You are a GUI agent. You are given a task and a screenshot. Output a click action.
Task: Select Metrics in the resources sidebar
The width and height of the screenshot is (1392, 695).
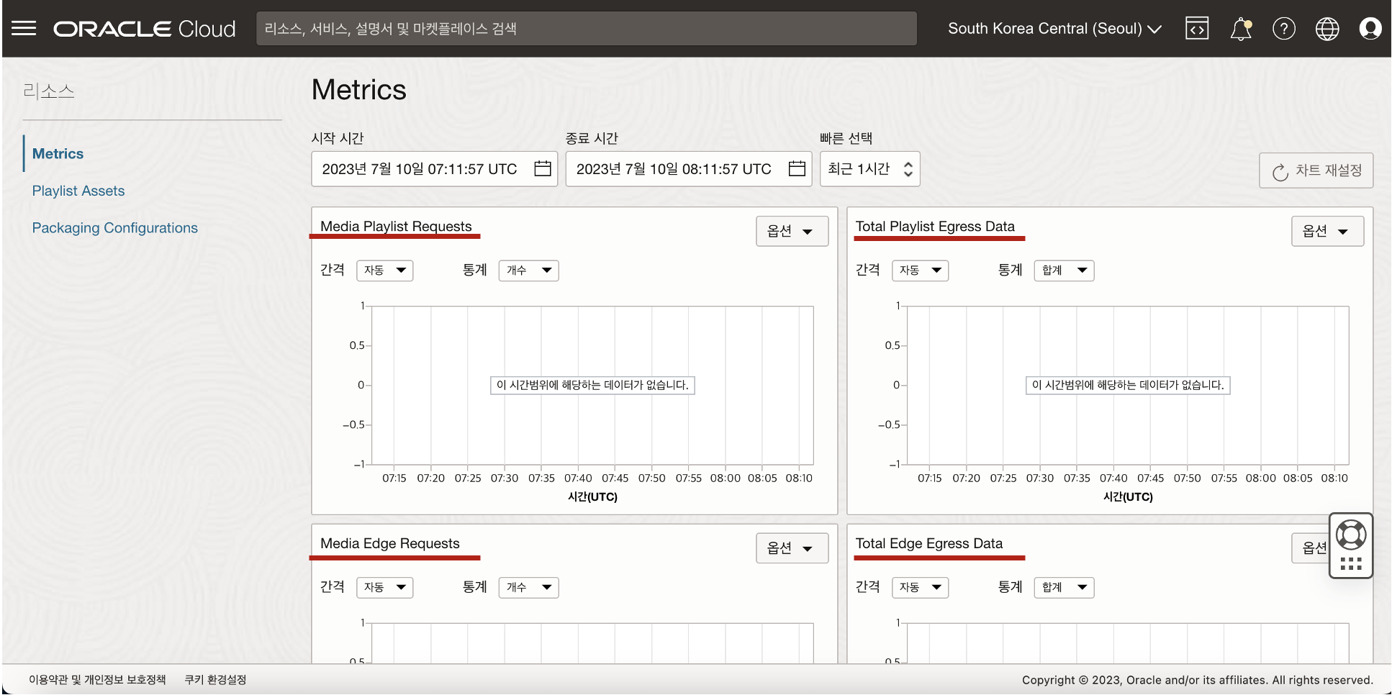[58, 153]
